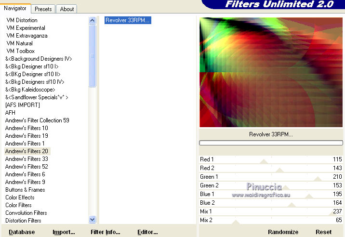
Task: Select Buttons & Frames category
Action: 25,190
